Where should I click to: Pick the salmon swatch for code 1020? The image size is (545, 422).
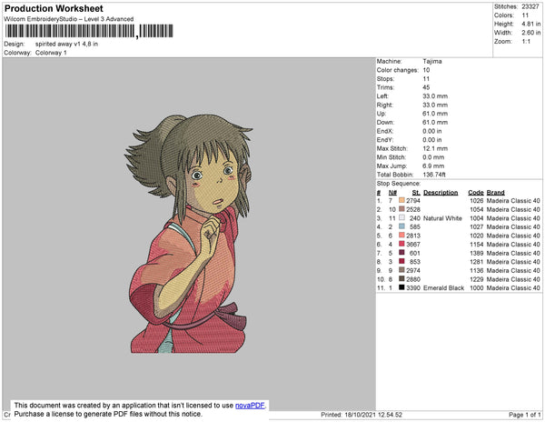pyautogui.click(x=401, y=236)
